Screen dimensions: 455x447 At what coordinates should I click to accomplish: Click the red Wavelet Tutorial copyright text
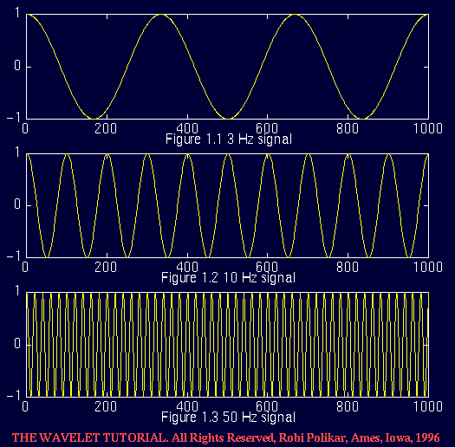tap(225, 437)
